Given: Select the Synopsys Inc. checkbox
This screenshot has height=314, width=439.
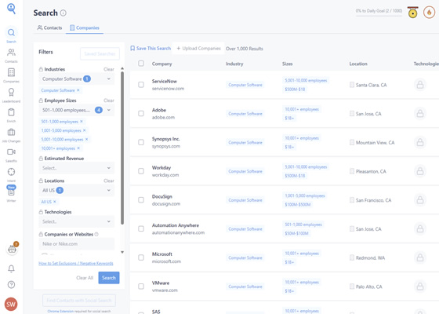Looking at the screenshot, I should click(141, 142).
